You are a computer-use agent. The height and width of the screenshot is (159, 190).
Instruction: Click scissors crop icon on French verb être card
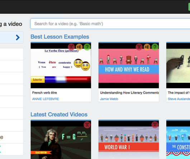(71, 47)
